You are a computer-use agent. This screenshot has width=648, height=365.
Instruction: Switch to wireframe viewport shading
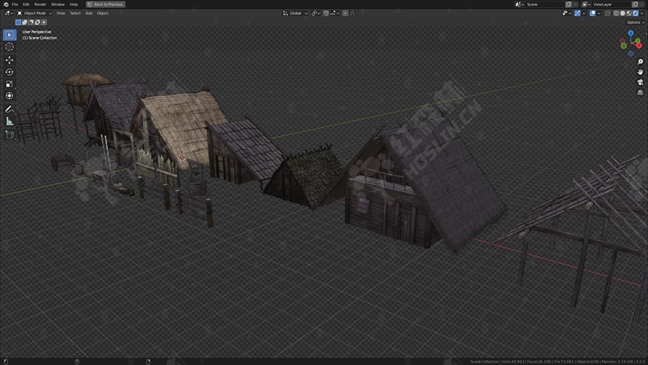[616, 13]
